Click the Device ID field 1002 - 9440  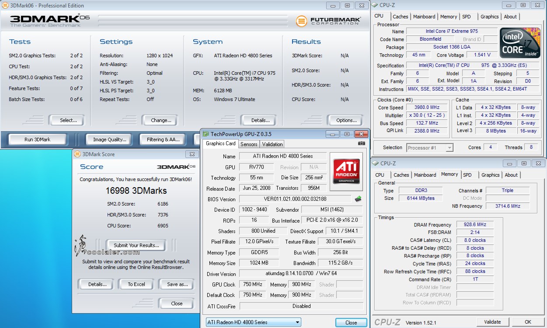(x=253, y=209)
